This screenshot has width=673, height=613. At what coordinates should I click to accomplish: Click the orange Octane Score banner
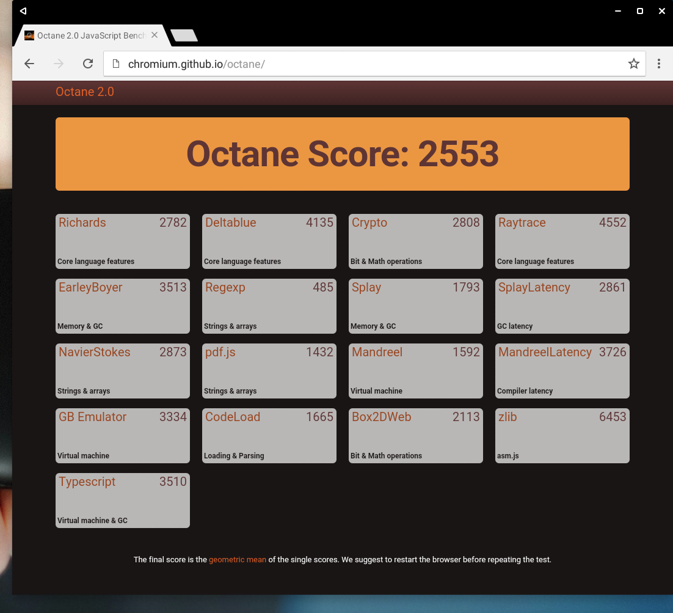pos(342,154)
